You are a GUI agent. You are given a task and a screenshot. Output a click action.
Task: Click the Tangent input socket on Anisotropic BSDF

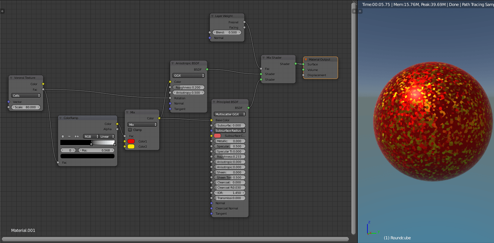click(170, 109)
